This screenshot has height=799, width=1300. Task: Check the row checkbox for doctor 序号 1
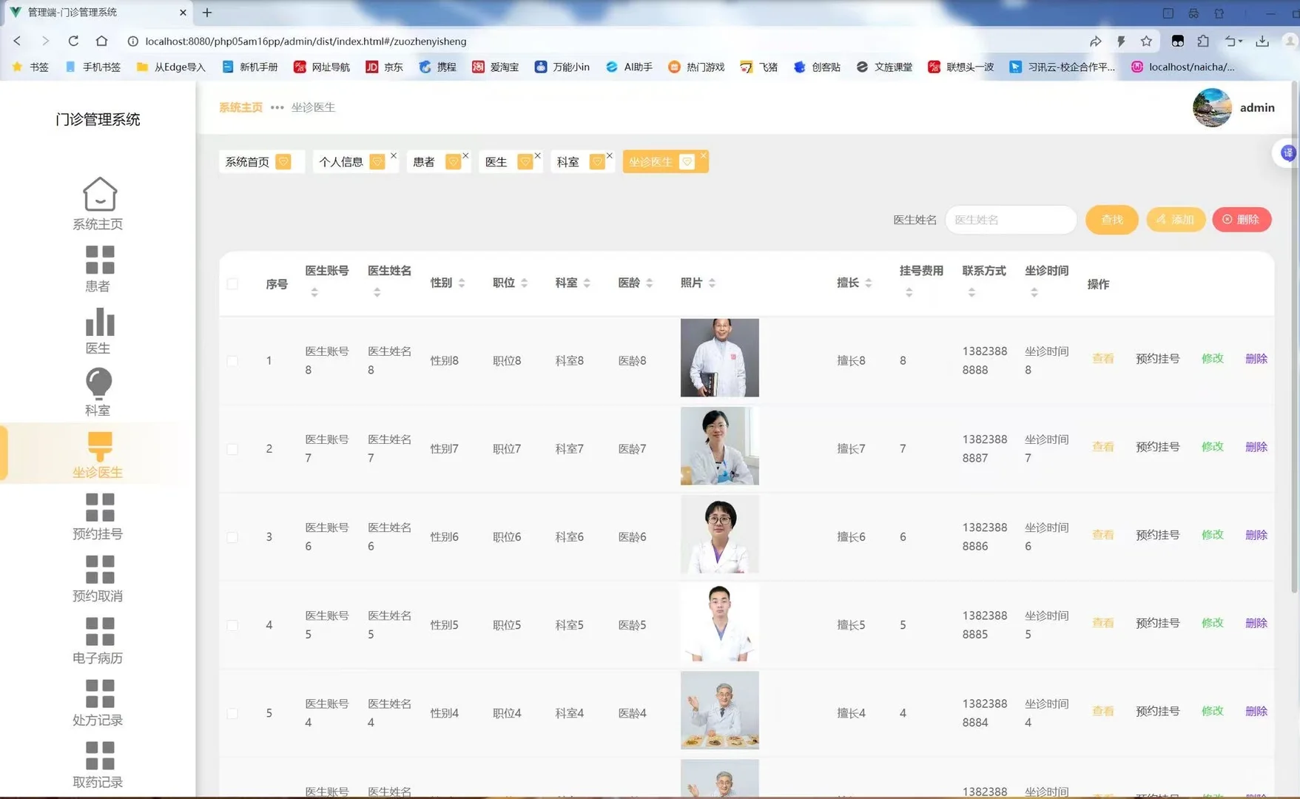[x=232, y=360]
